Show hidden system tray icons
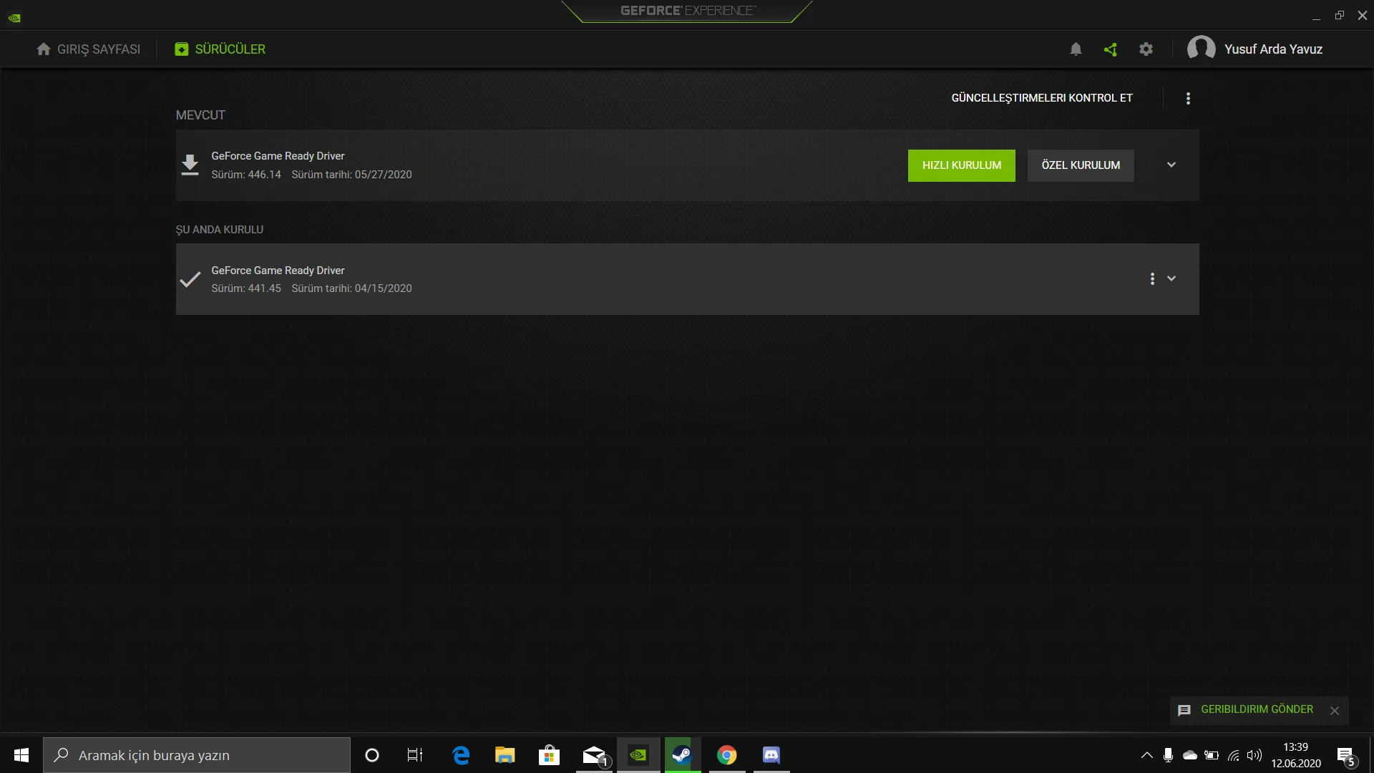This screenshot has width=1374, height=773. pos(1146,755)
